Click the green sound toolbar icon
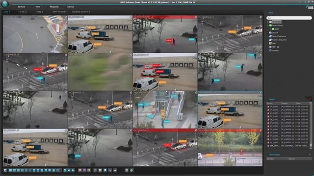 (x=131, y=170)
